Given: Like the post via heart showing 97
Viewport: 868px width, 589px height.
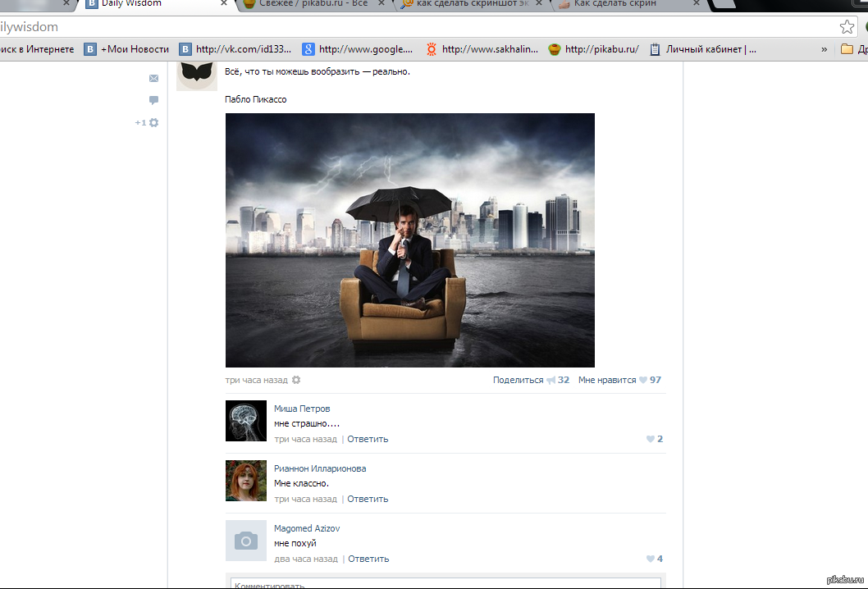Looking at the screenshot, I should 643,380.
